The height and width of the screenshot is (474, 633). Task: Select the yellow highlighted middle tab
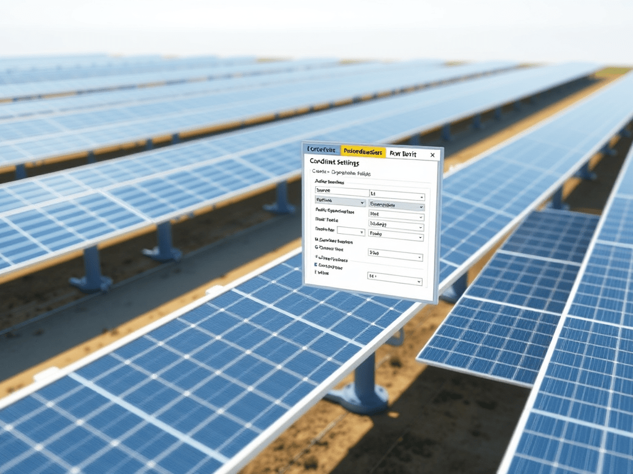tap(363, 151)
